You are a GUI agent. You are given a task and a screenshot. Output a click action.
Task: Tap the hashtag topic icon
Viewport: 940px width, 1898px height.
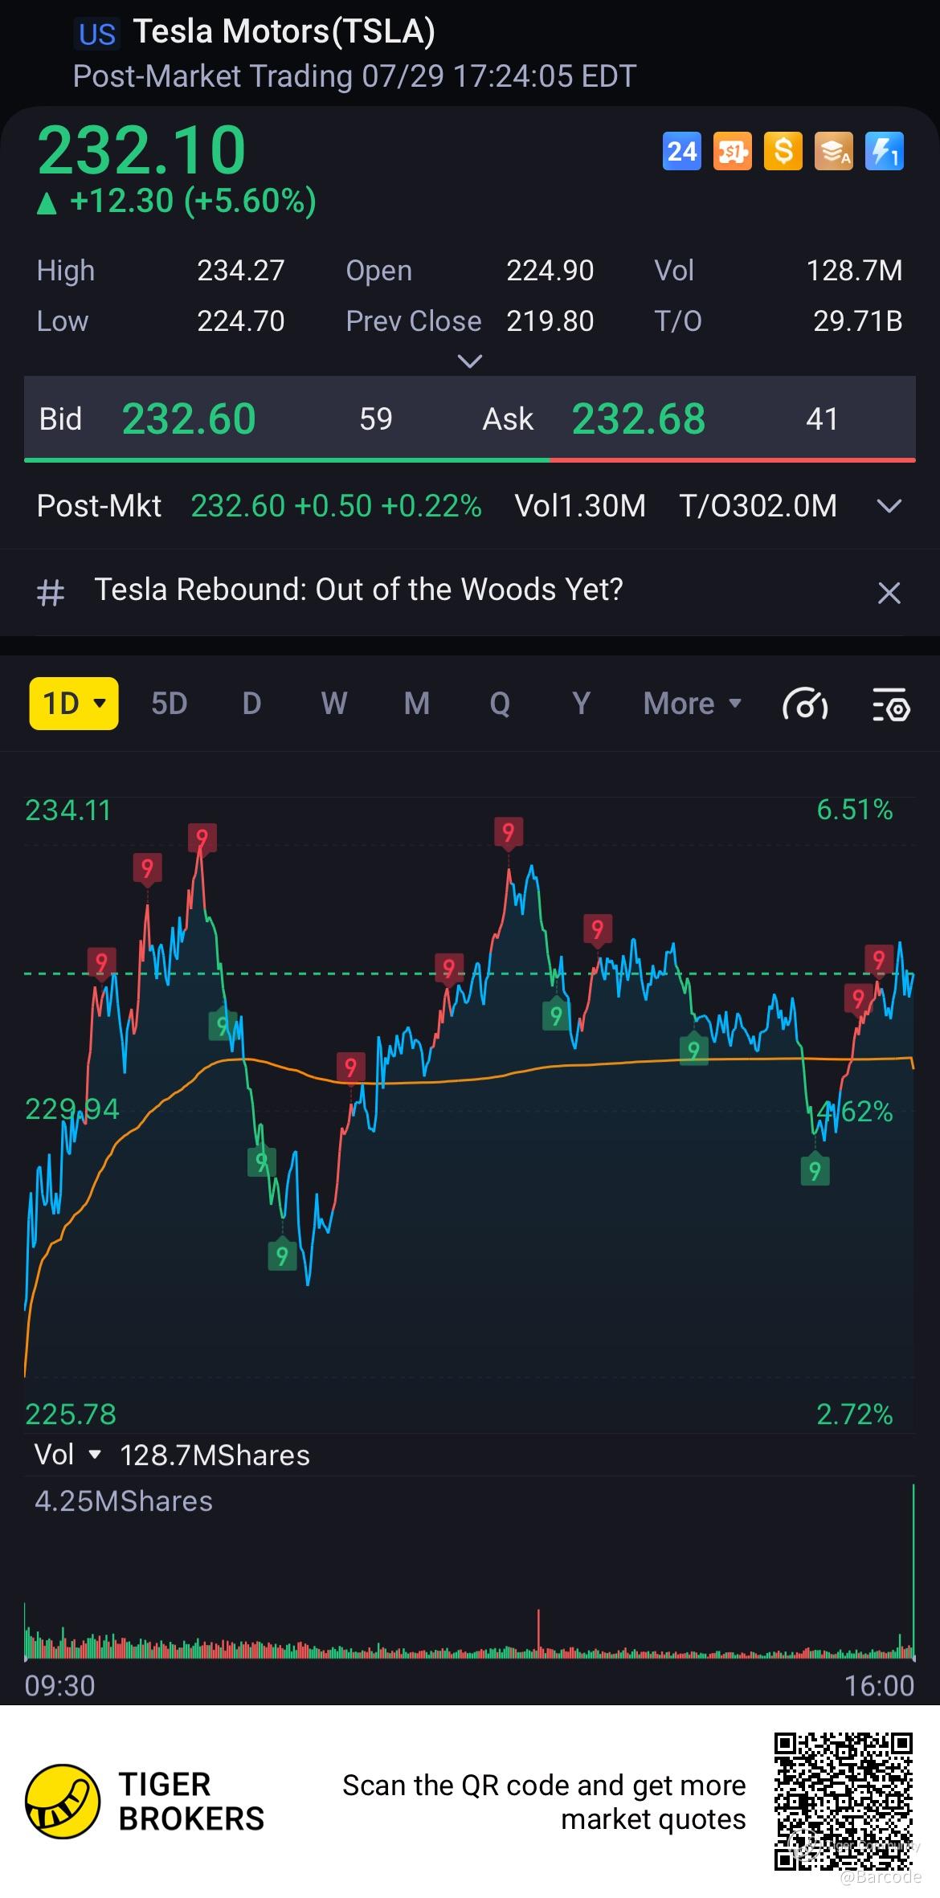[51, 593]
